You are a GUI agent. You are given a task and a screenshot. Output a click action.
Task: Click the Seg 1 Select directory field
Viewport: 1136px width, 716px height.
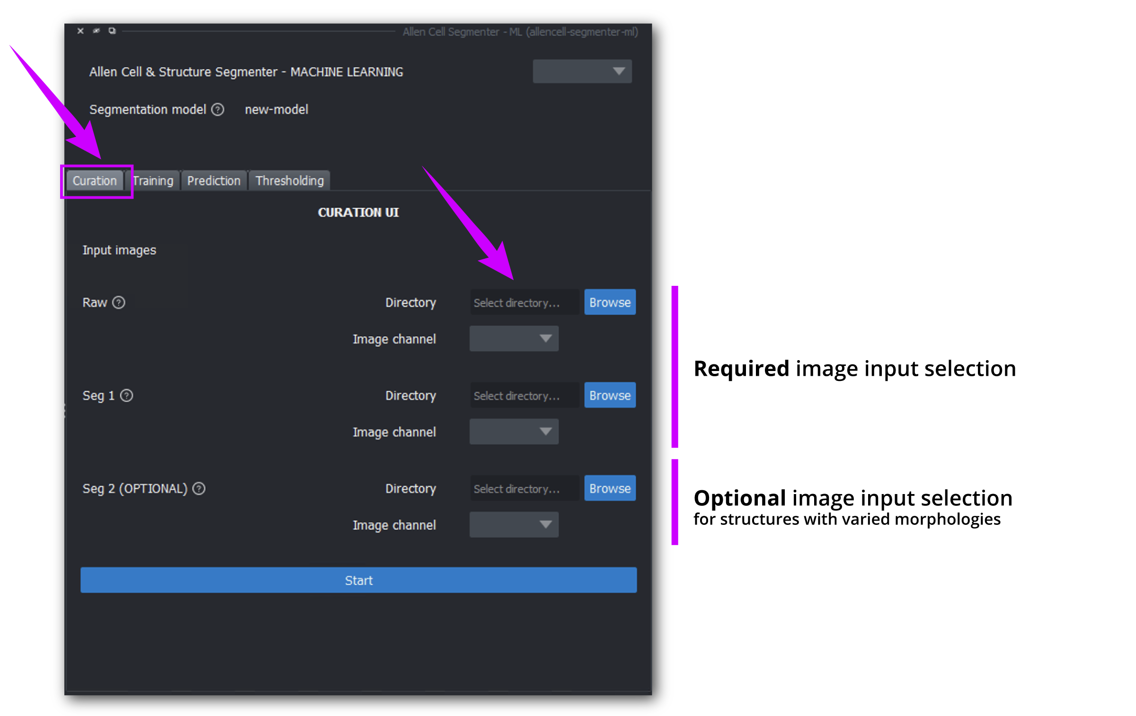point(524,395)
